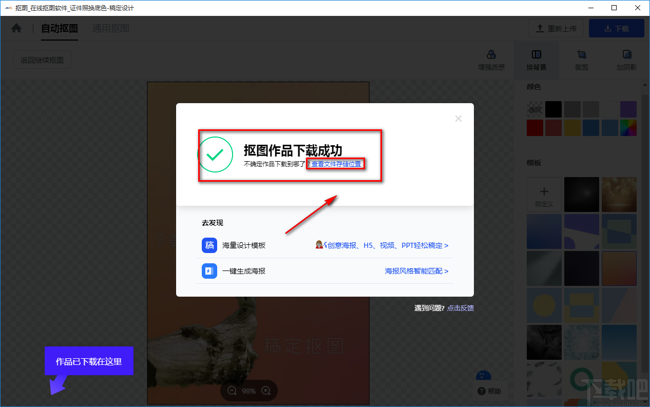This screenshot has width=650, height=407.
Task: Select the black spotlight template thumbnail
Action: pyautogui.click(x=582, y=195)
